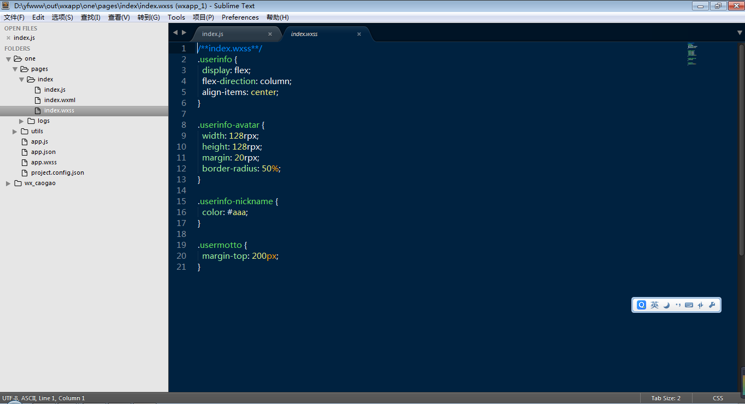Image resolution: width=745 pixels, height=404 pixels.
Task: Click 'UTF-8, ASCII, Line 1, Column 1' status text
Action: [x=44, y=399]
